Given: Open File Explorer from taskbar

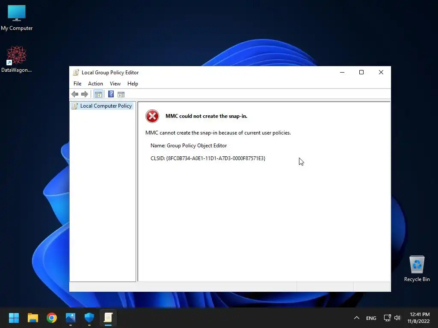Looking at the screenshot, I should 33,318.
